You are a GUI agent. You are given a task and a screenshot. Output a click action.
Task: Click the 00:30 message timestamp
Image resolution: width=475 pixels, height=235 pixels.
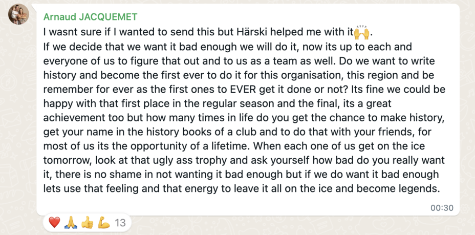pyautogui.click(x=442, y=208)
